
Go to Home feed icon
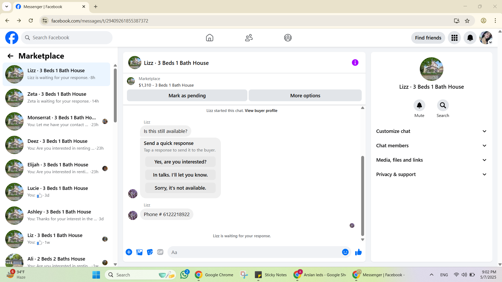click(x=209, y=38)
